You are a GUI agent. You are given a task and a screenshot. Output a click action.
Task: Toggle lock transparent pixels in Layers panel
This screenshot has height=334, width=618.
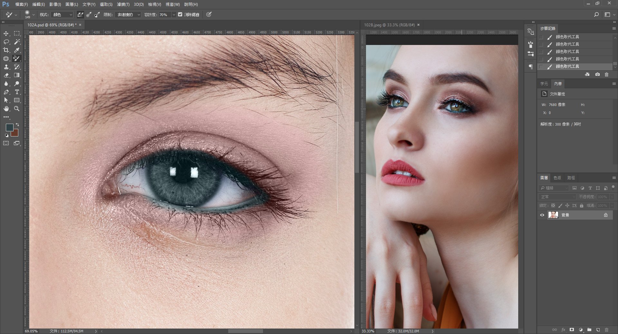click(553, 206)
